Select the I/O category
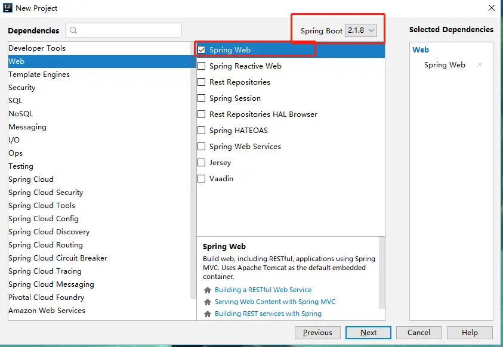503x347 pixels. (x=99, y=140)
